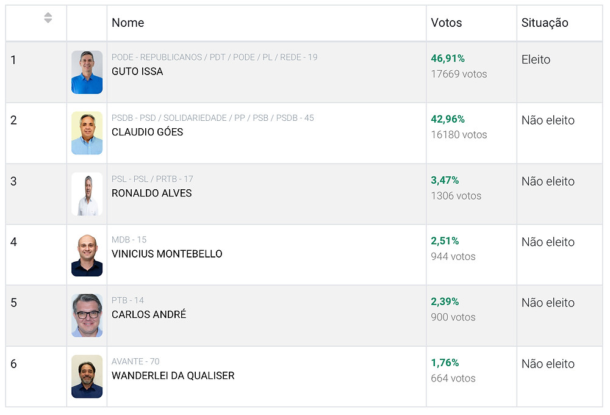Click the Nome column header
This screenshot has width=610, height=415.
click(127, 23)
